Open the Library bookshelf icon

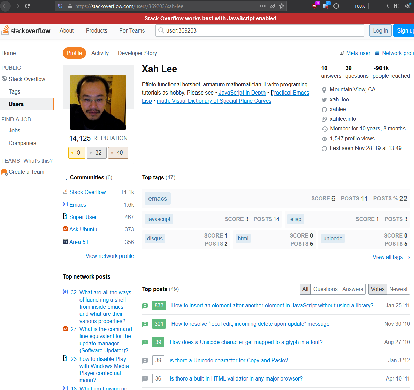[386, 6]
